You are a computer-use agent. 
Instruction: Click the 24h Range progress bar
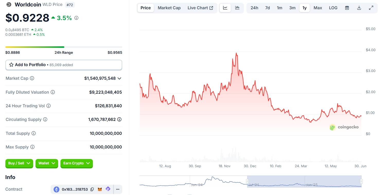(64, 47)
